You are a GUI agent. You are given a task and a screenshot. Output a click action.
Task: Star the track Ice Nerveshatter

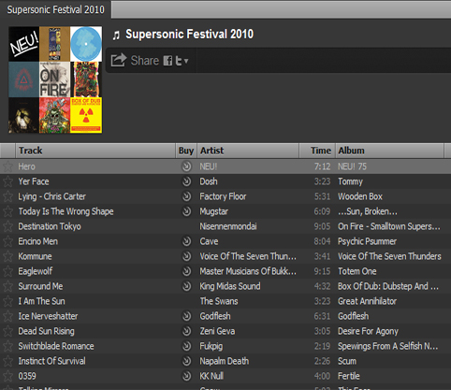(x=7, y=316)
